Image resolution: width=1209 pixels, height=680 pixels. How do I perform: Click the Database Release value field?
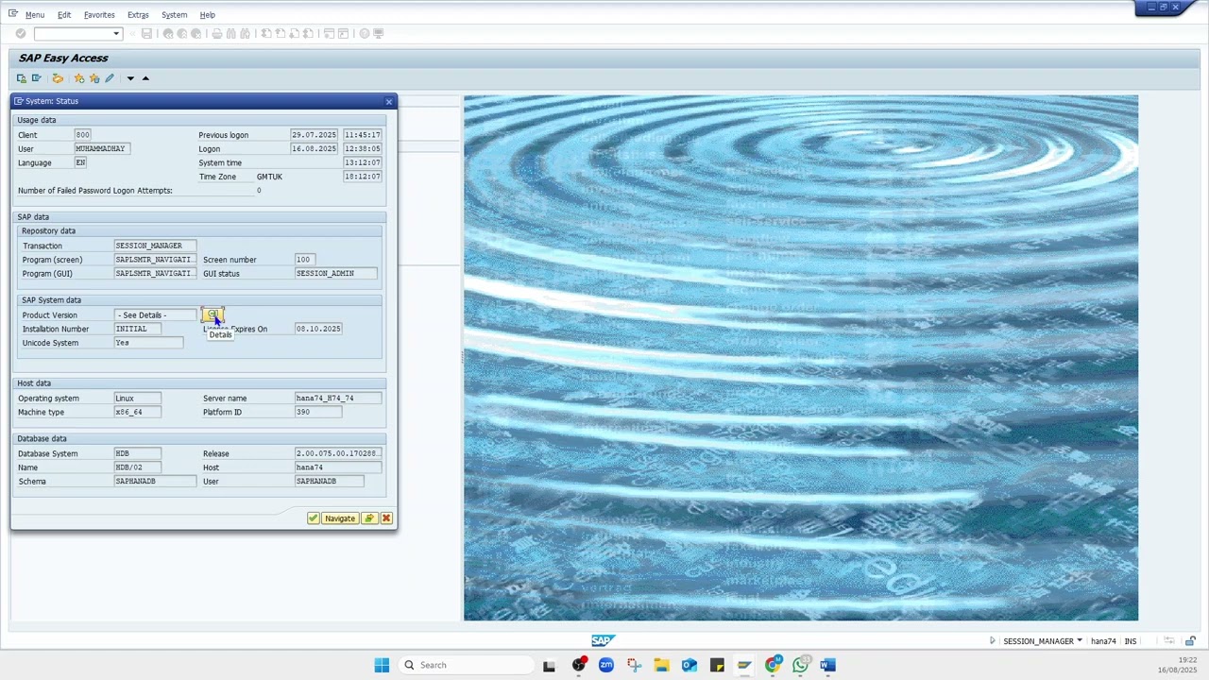tap(337, 453)
